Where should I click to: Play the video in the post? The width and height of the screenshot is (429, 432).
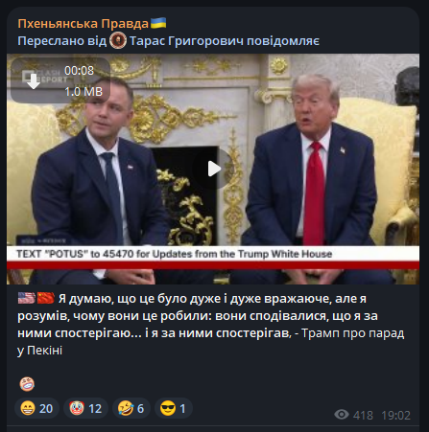click(x=214, y=169)
